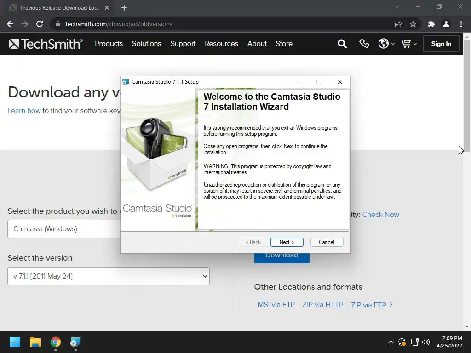The width and height of the screenshot is (471, 353).
Task: Click the phone contact icon
Action: [364, 44]
